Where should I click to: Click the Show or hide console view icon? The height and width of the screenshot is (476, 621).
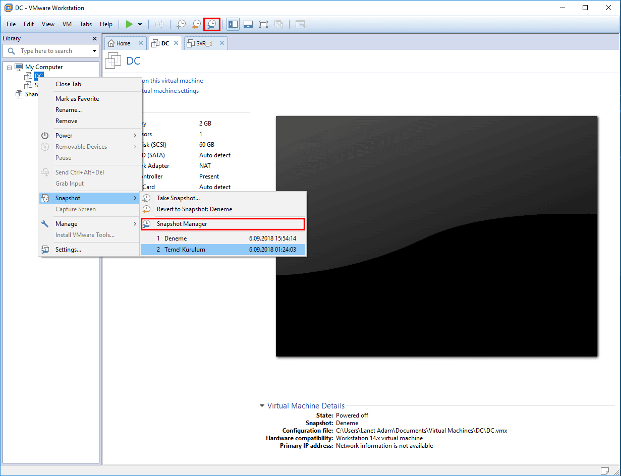(248, 24)
